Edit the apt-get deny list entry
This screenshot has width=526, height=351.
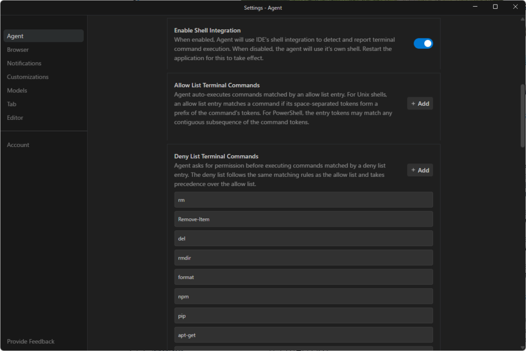point(303,335)
